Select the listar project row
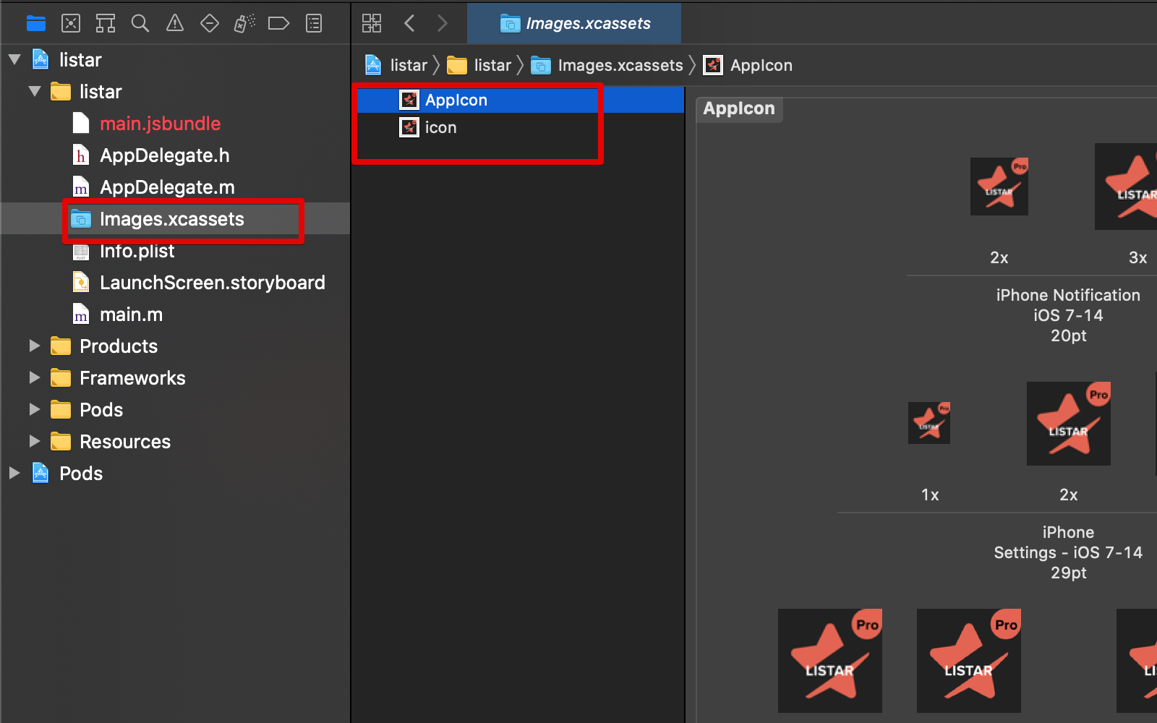 [175, 60]
